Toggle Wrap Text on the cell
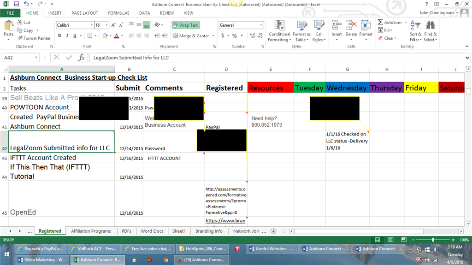472x265 pixels. pos(186,25)
